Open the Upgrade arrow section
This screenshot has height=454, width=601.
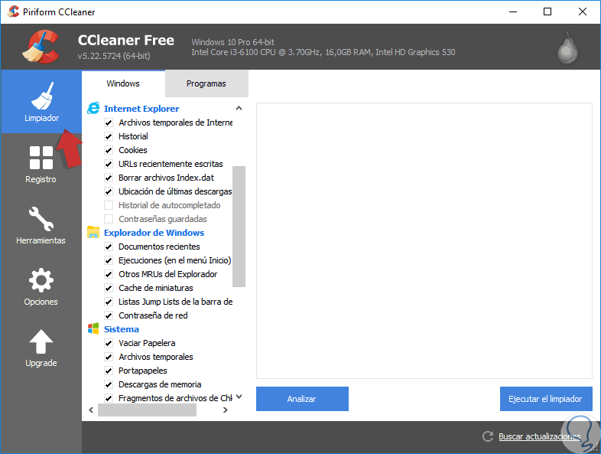[x=41, y=348]
